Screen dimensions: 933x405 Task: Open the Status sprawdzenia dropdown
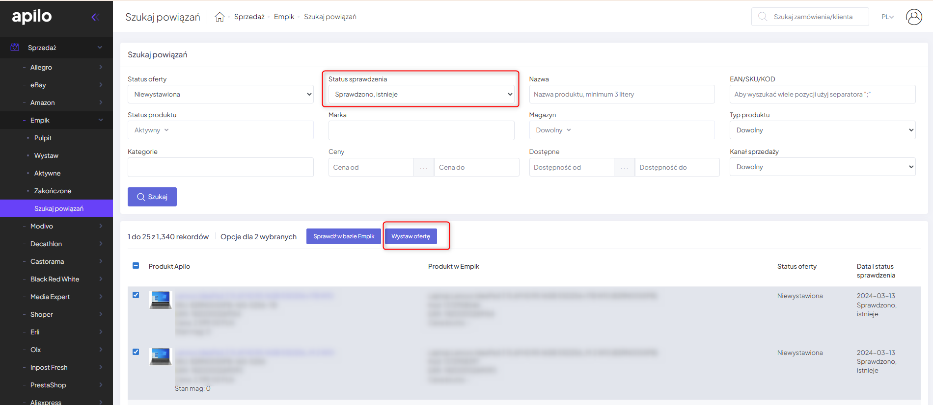tap(421, 94)
